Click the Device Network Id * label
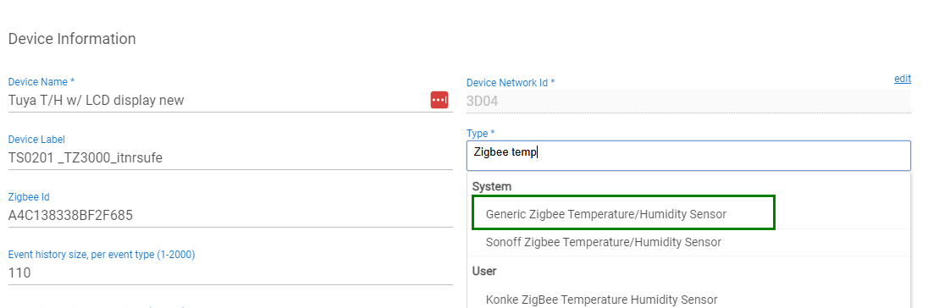Image resolution: width=950 pixels, height=308 pixels. (511, 82)
